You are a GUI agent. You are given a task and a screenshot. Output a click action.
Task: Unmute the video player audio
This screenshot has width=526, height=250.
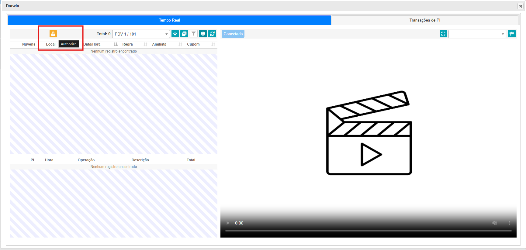495,223
